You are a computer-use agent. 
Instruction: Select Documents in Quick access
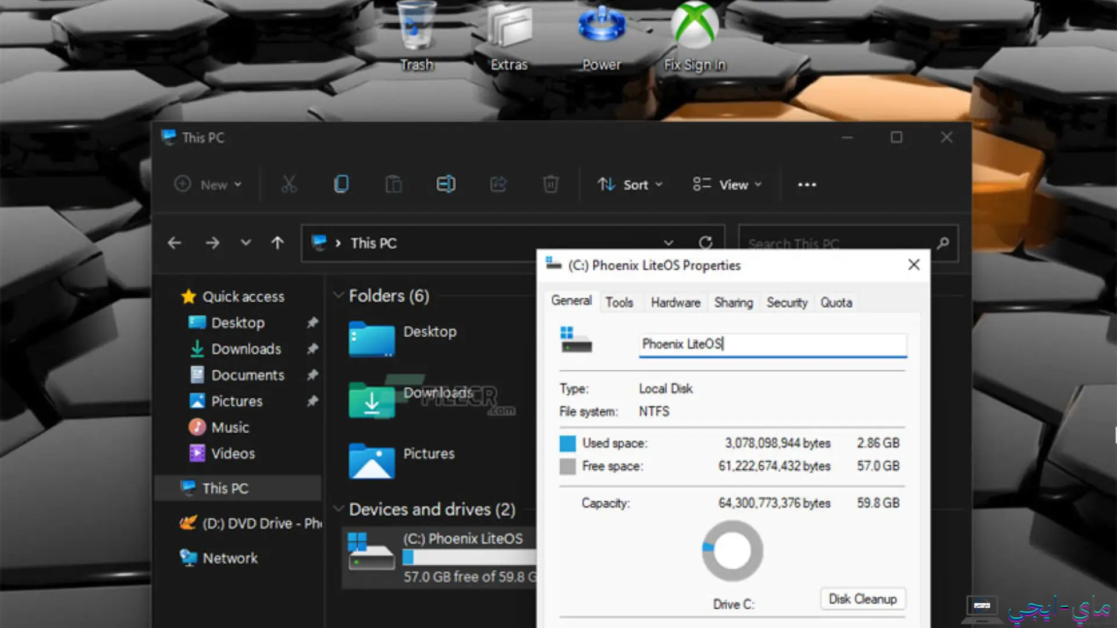pyautogui.click(x=237, y=375)
